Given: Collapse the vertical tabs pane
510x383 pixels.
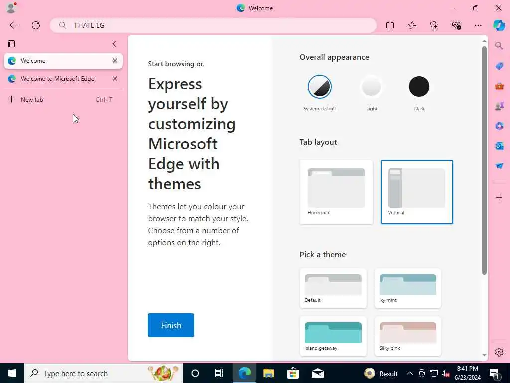Looking at the screenshot, I should point(114,44).
